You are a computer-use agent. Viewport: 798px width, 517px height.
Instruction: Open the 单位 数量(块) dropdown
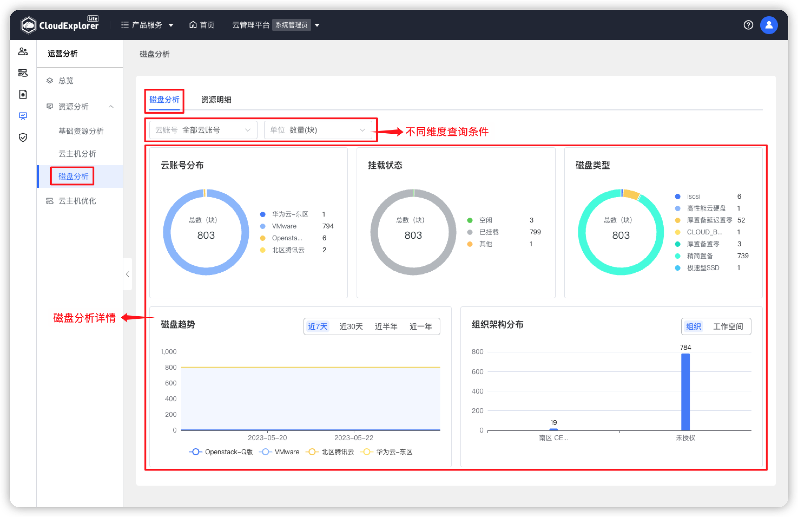318,130
